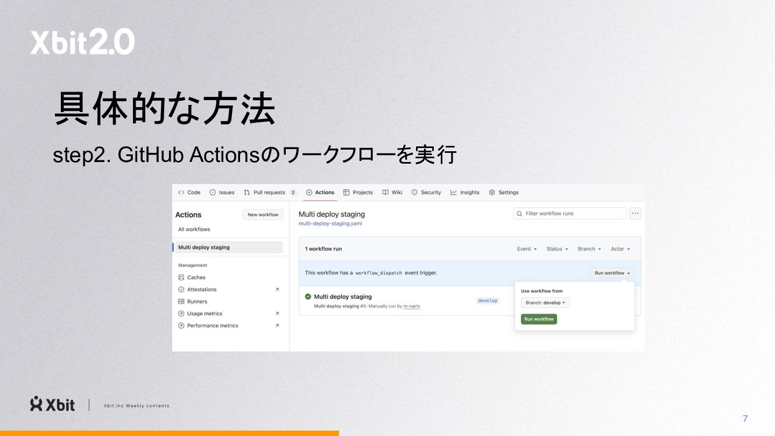The width and height of the screenshot is (775, 436).
Task: Expand the Actor filter dropdown
Action: pos(621,249)
